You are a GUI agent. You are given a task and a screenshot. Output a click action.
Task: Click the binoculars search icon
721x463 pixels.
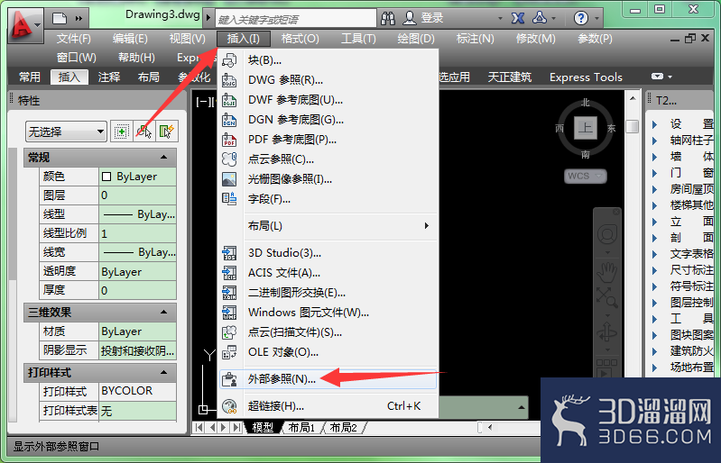[388, 18]
